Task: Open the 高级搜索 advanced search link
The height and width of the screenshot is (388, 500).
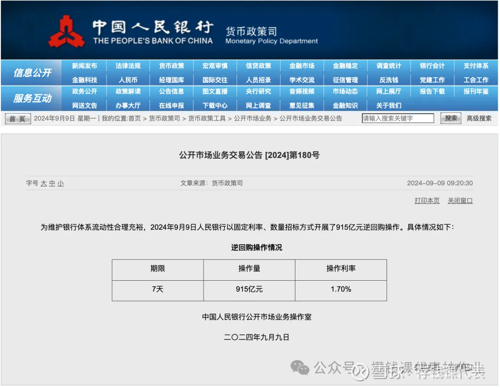Action: (480, 118)
